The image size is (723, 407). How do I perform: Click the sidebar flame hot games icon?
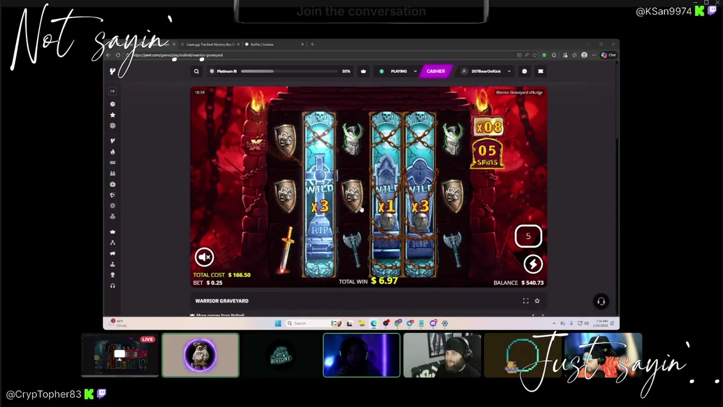[x=112, y=151]
